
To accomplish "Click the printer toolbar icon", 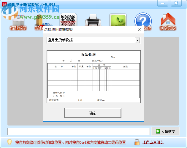I will tap(93, 20).
